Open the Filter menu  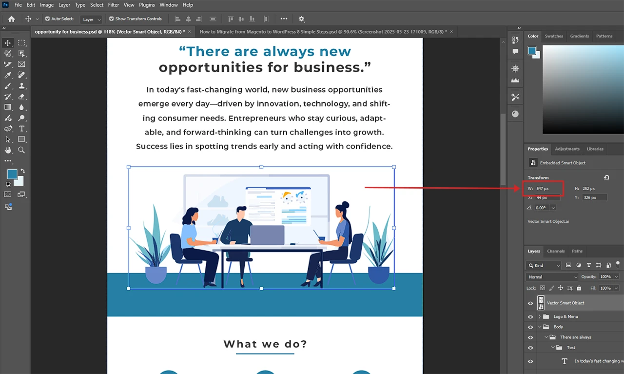tap(114, 5)
